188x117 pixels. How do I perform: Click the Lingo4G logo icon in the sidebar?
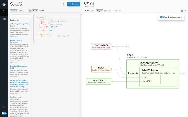(x=4, y=4)
